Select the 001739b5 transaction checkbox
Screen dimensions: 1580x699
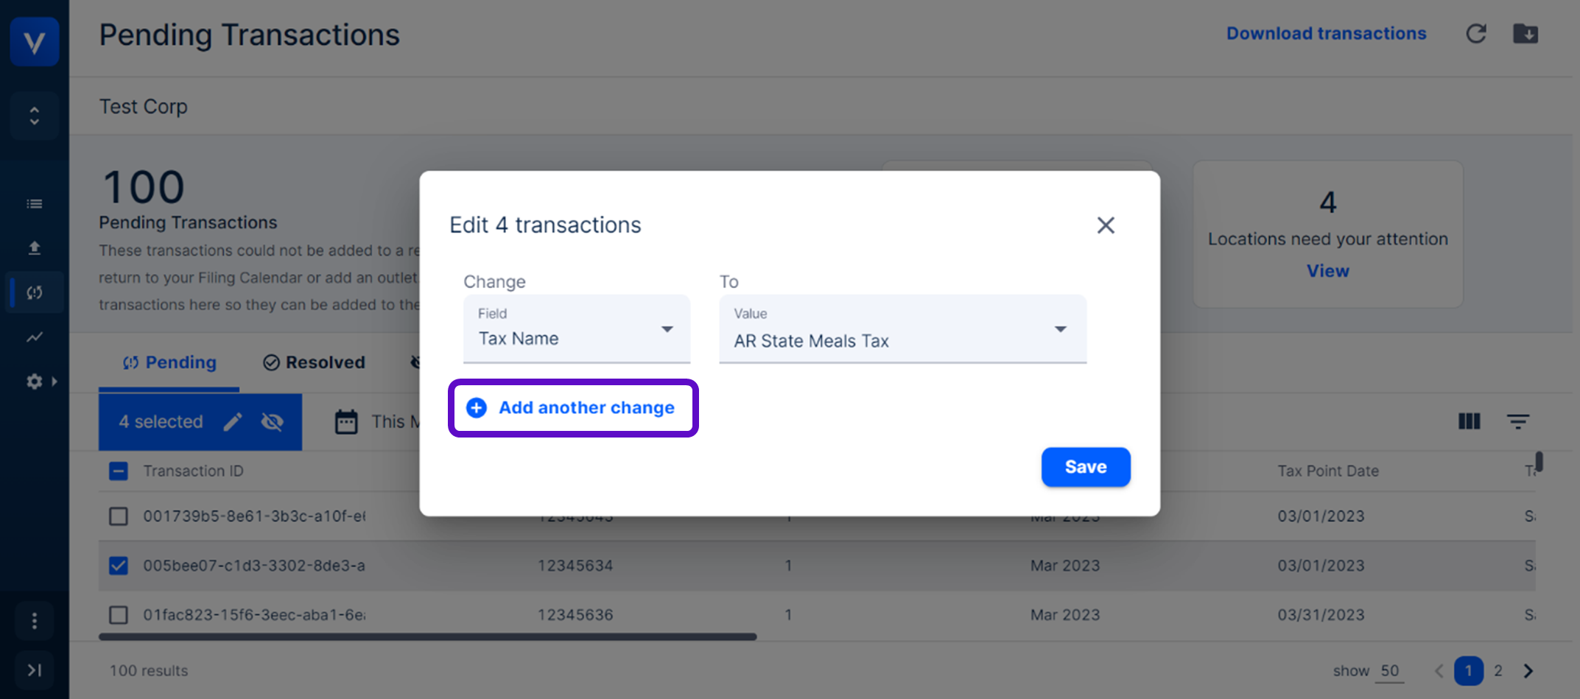tap(119, 516)
